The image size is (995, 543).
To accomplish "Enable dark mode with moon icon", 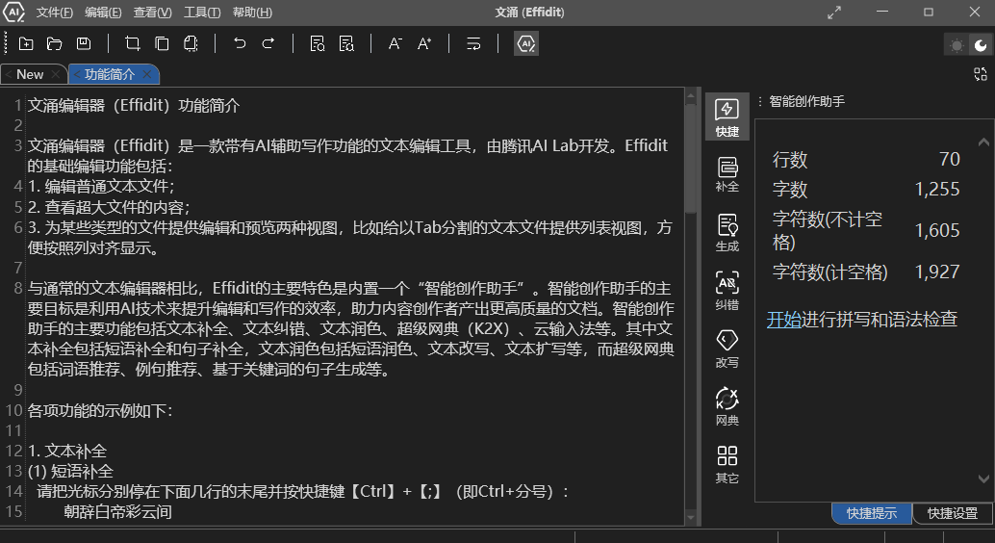I will coord(980,44).
